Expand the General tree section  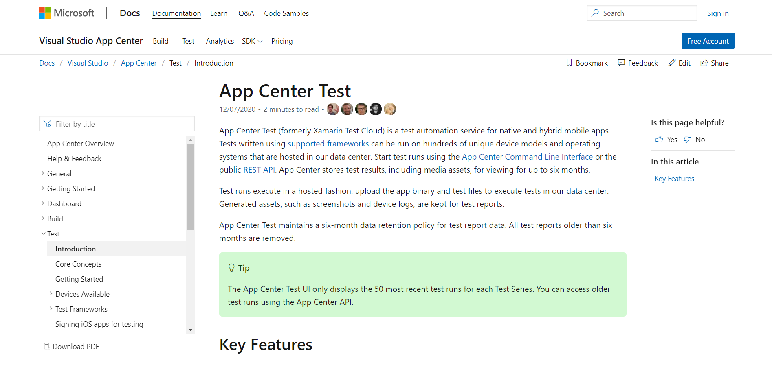tap(43, 173)
